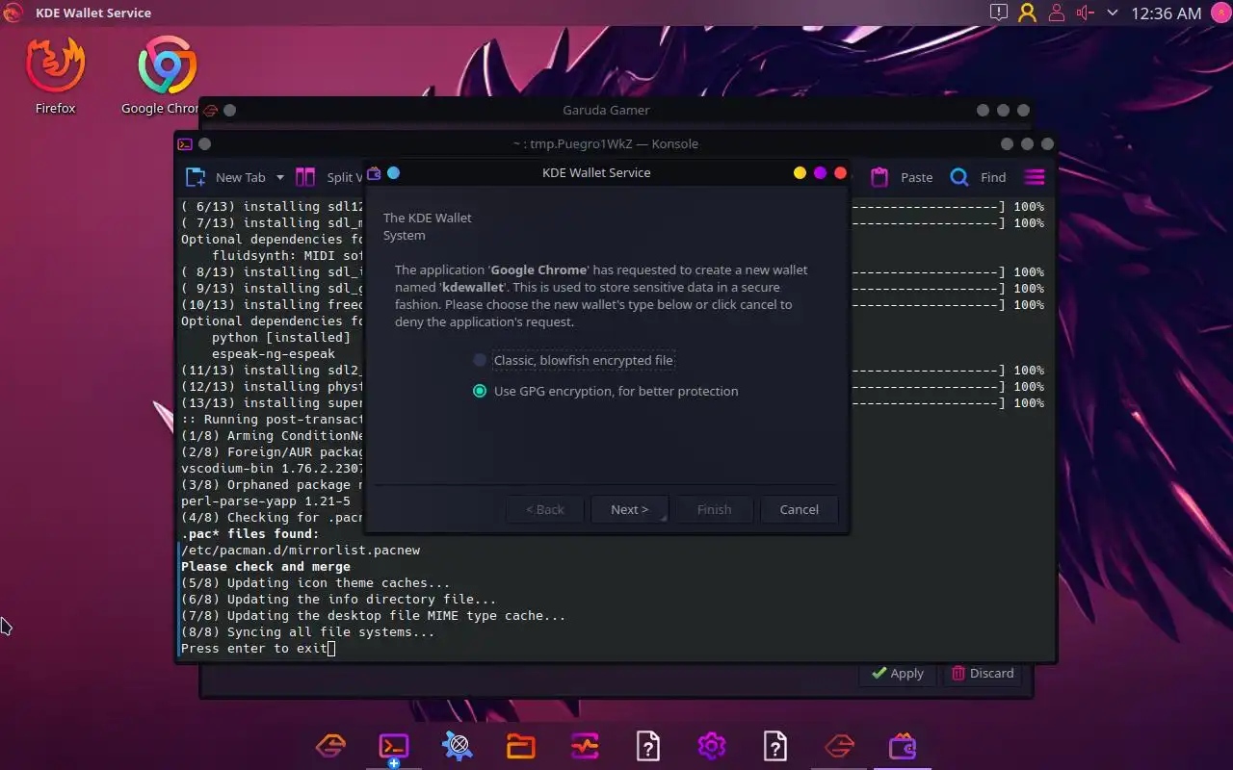Switch to the red Garuda Gamer task in dock

839,746
